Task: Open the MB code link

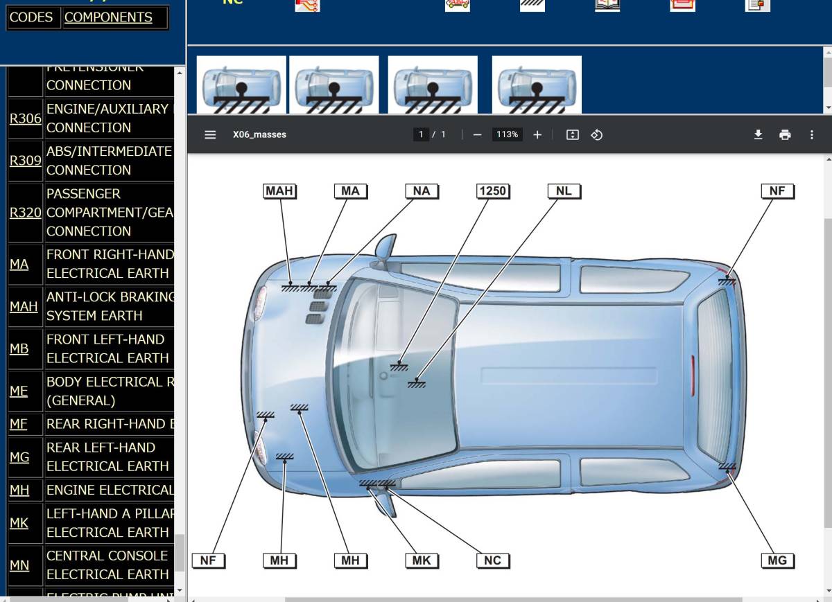Action: pyautogui.click(x=19, y=348)
